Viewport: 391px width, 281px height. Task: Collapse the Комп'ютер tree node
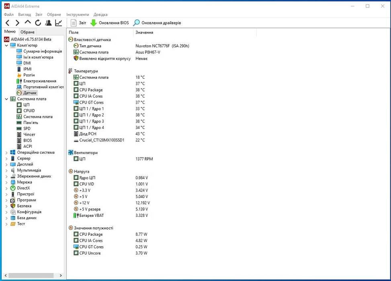pos(6,45)
